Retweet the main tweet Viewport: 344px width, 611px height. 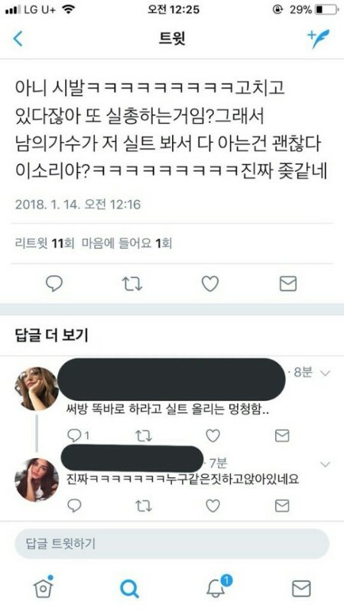[x=132, y=283]
